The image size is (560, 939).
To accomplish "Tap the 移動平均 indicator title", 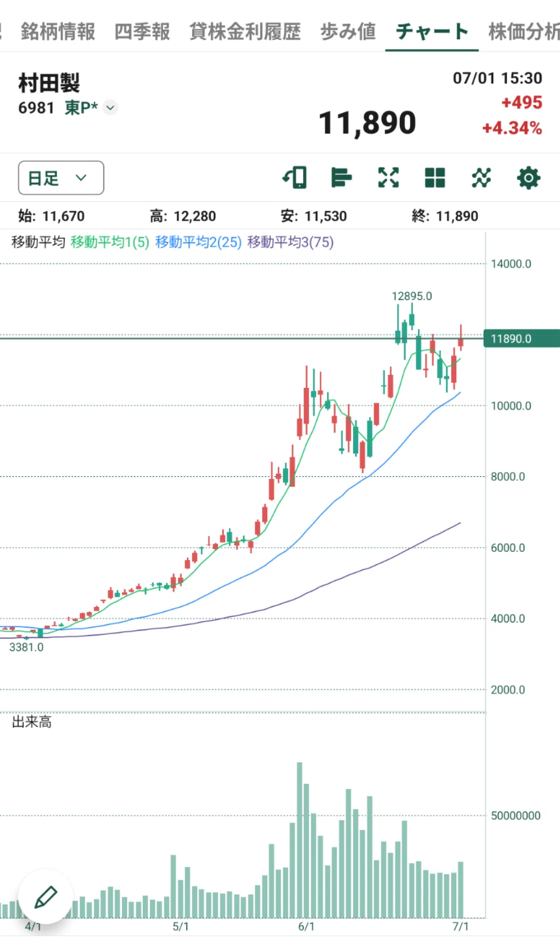I will [x=38, y=242].
